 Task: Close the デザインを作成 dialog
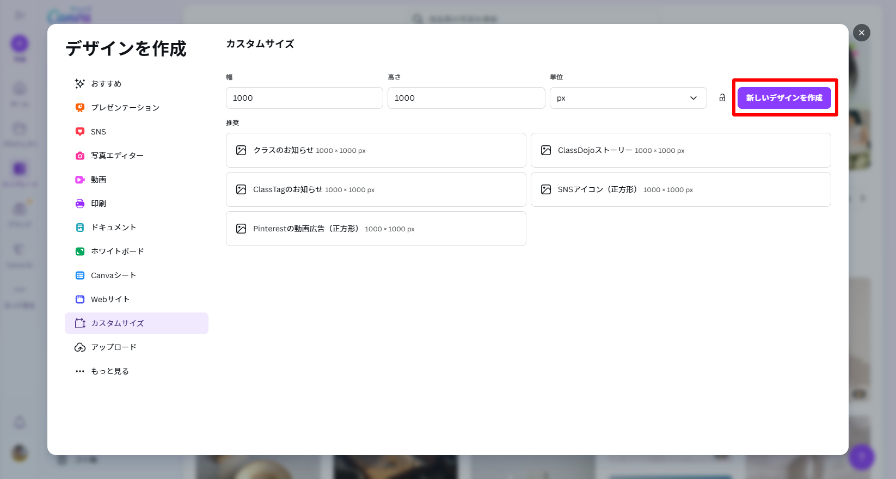click(x=861, y=33)
